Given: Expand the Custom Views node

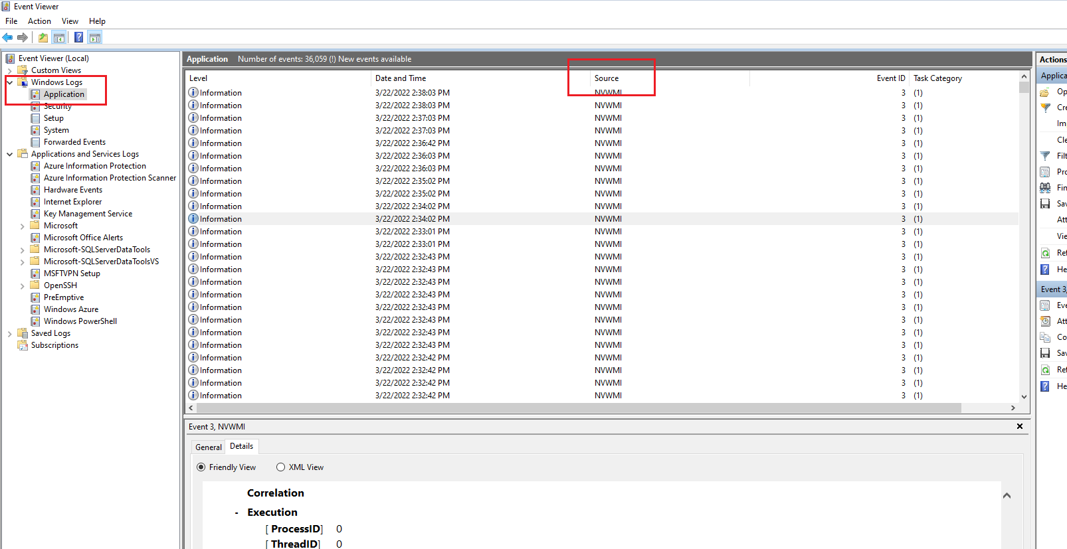Looking at the screenshot, I should click(9, 70).
